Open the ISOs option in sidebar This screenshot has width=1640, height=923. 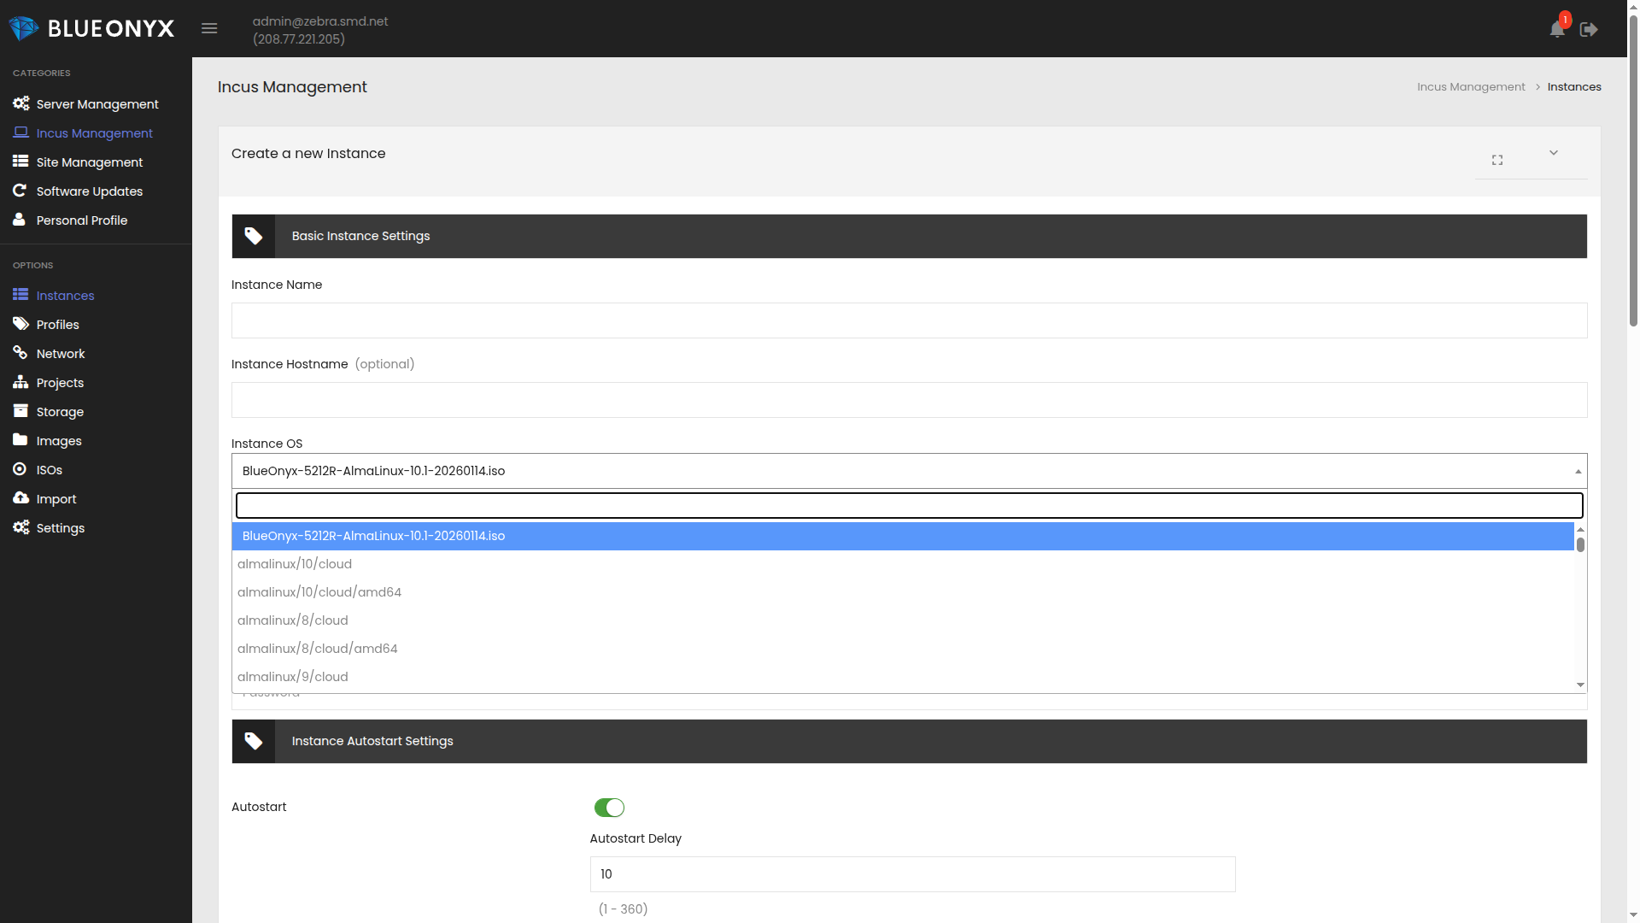point(50,470)
